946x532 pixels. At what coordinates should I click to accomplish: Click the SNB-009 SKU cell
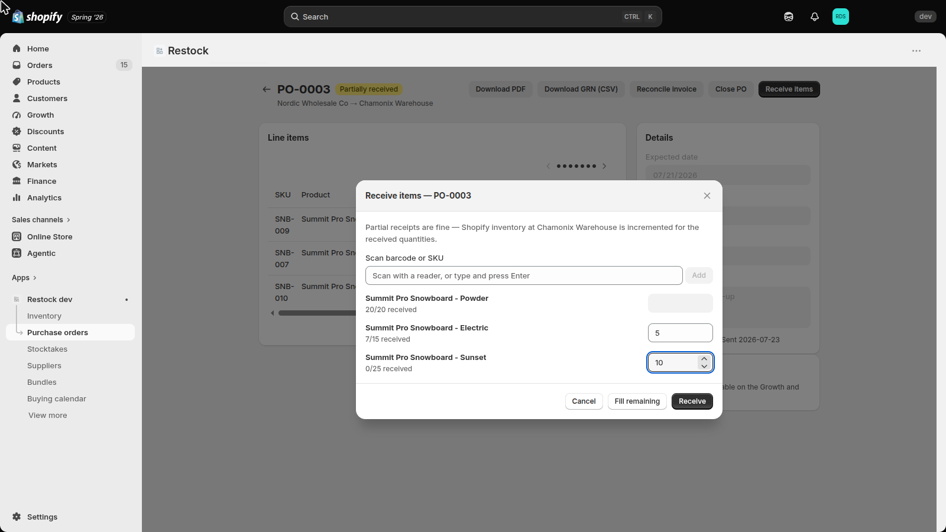click(x=284, y=225)
